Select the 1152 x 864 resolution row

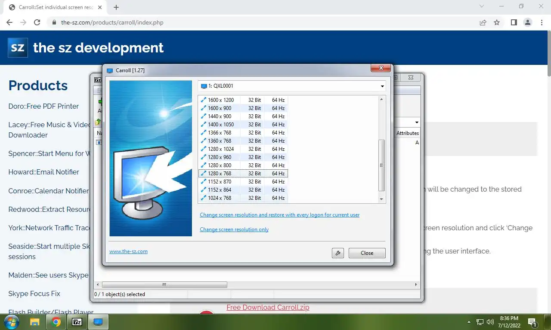click(x=243, y=190)
